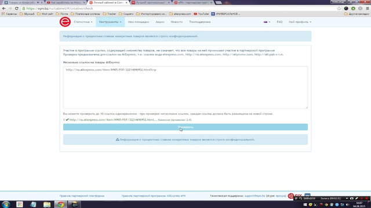The width and height of the screenshot is (371, 208).
Task: Click the support@epn.bz email link
Action: [254, 196]
